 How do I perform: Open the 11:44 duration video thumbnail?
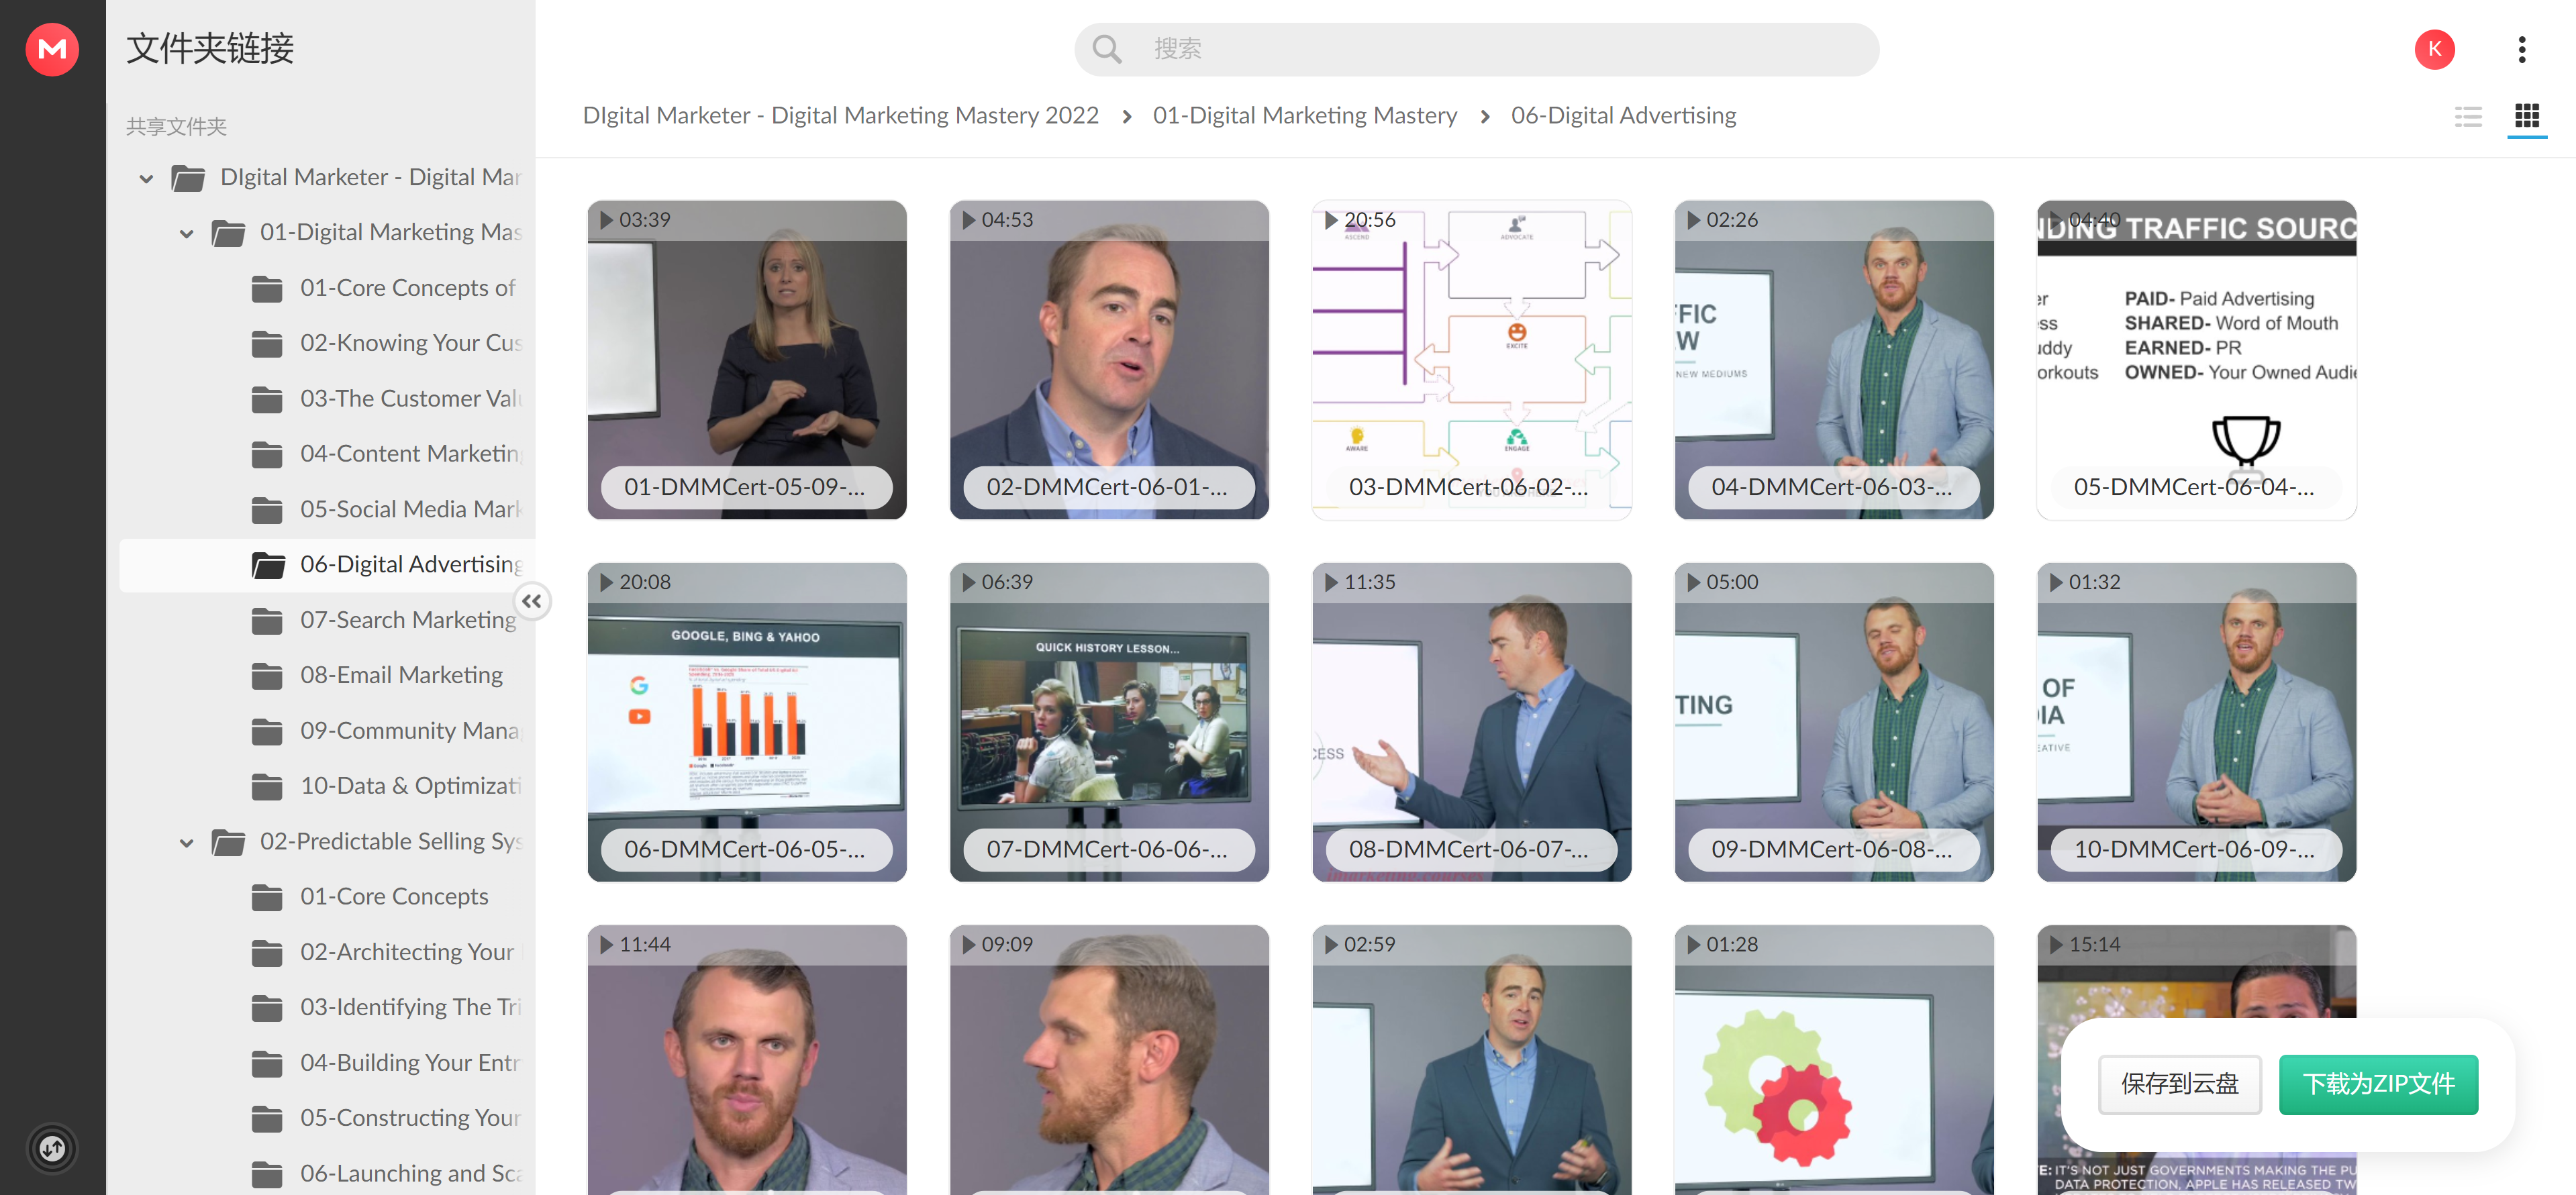(746, 1060)
